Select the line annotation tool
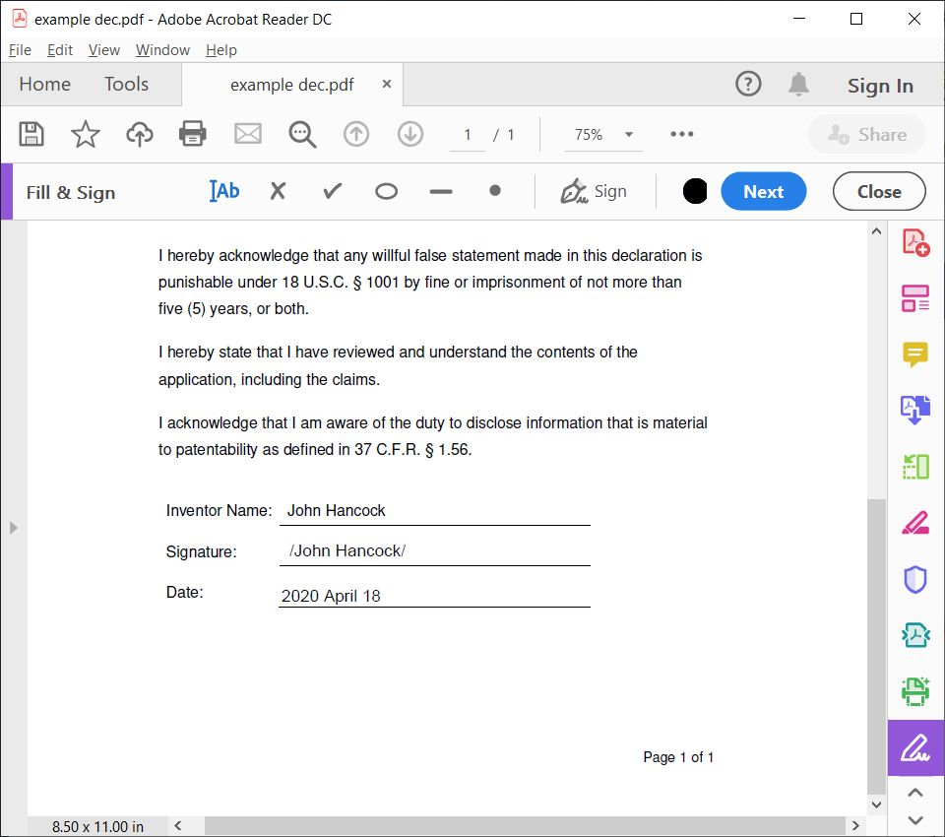Viewport: 945px width, 837px height. [440, 192]
